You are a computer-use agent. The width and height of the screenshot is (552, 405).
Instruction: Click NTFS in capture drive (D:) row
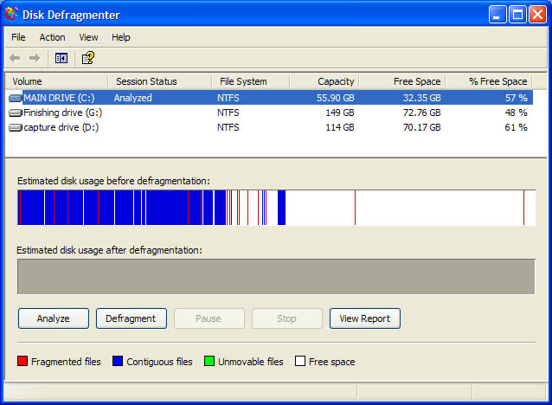pyautogui.click(x=228, y=127)
